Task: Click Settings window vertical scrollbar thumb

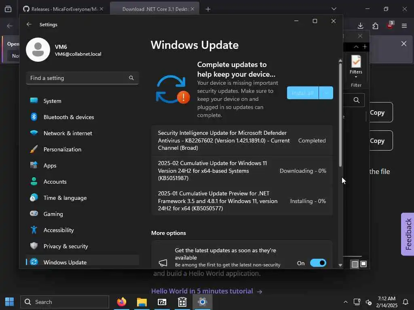Action: tap(340, 115)
